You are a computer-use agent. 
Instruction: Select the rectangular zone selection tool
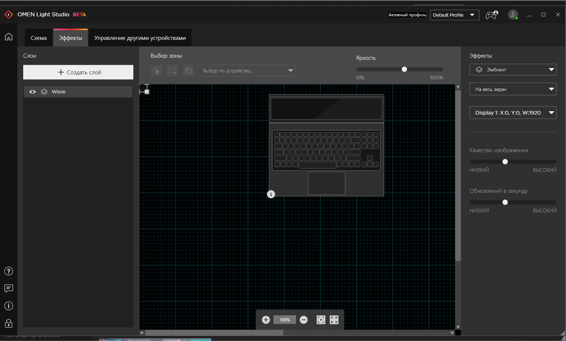point(172,70)
